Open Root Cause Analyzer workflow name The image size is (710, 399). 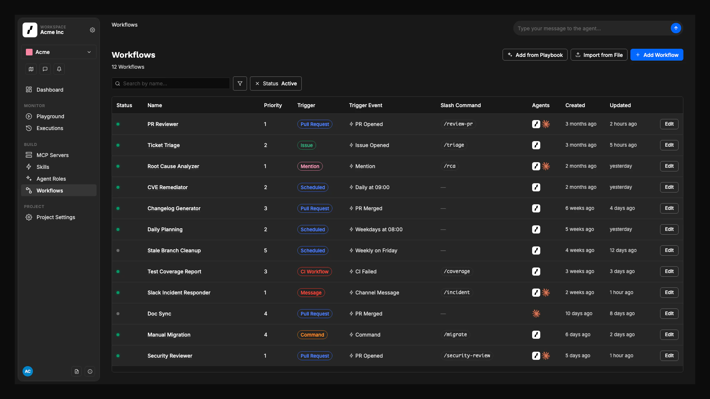click(x=173, y=166)
